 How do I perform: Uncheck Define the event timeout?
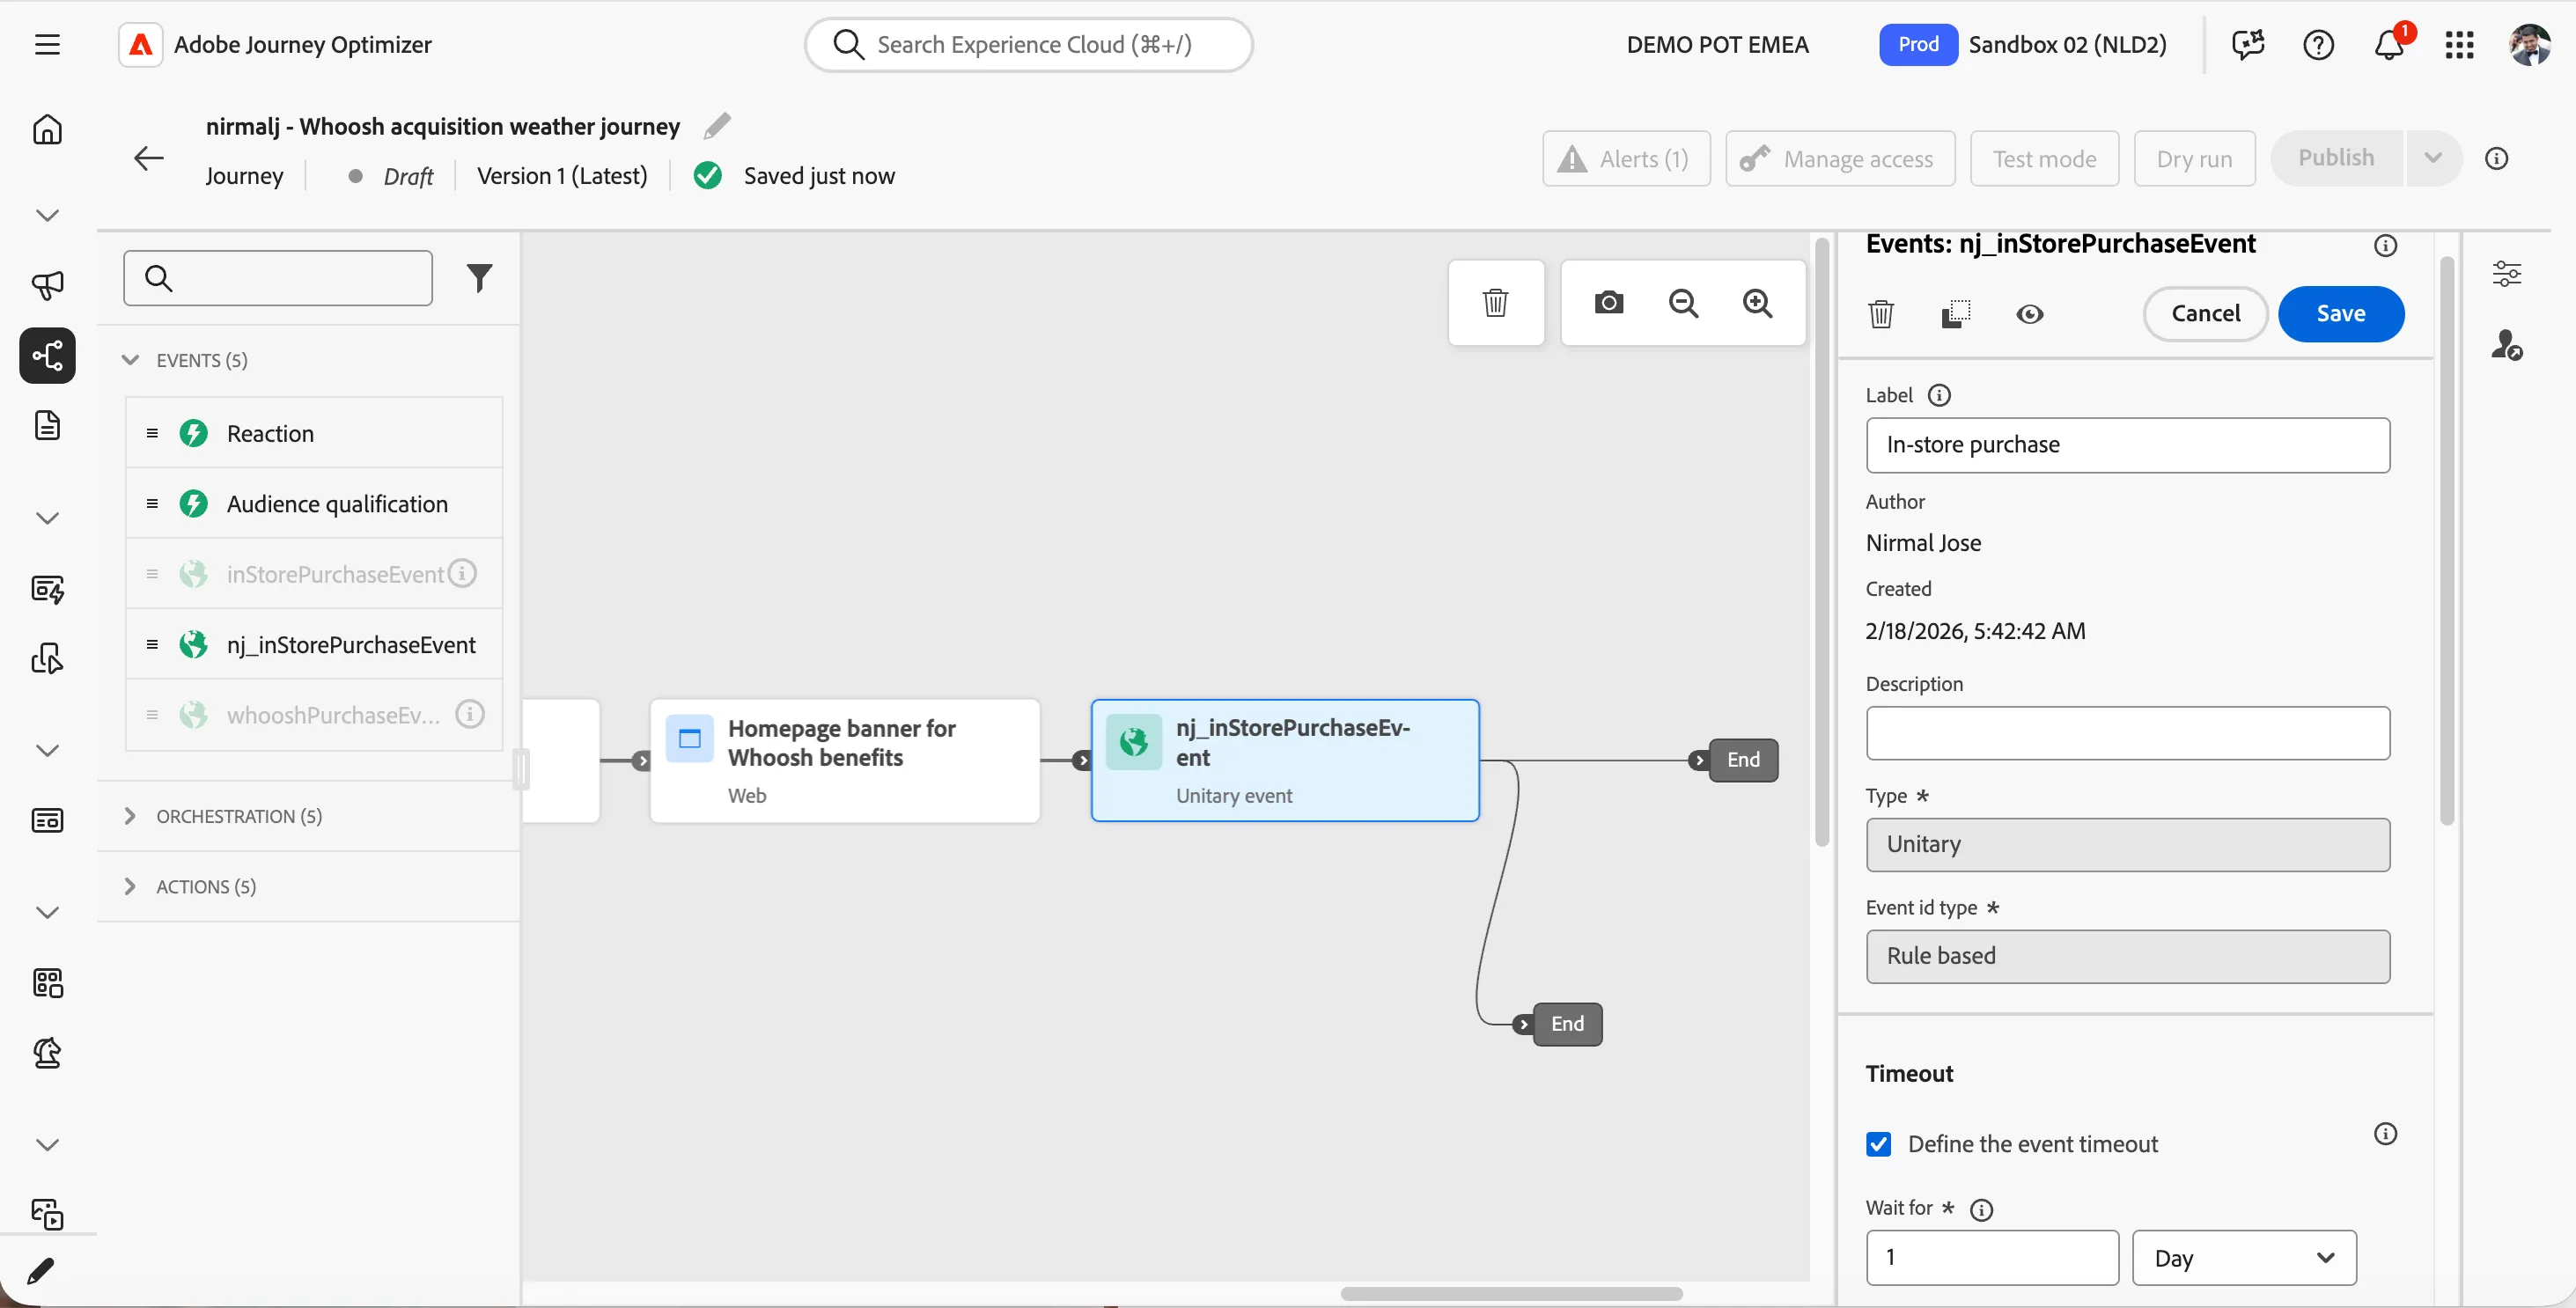(x=1878, y=1144)
